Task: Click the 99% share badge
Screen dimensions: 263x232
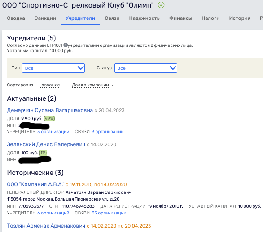Action: click(x=49, y=119)
